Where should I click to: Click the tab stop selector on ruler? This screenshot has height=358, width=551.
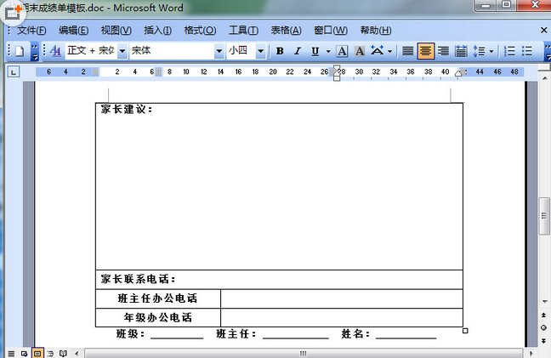coord(14,72)
